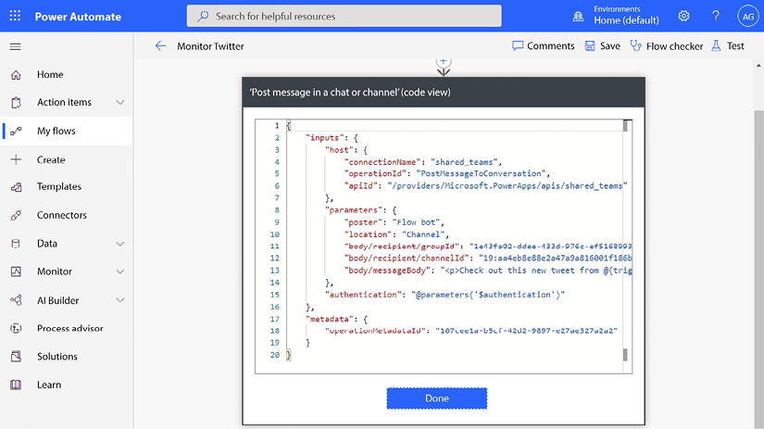Expand the AI Builder chevron
The image size is (764, 429).
point(119,300)
